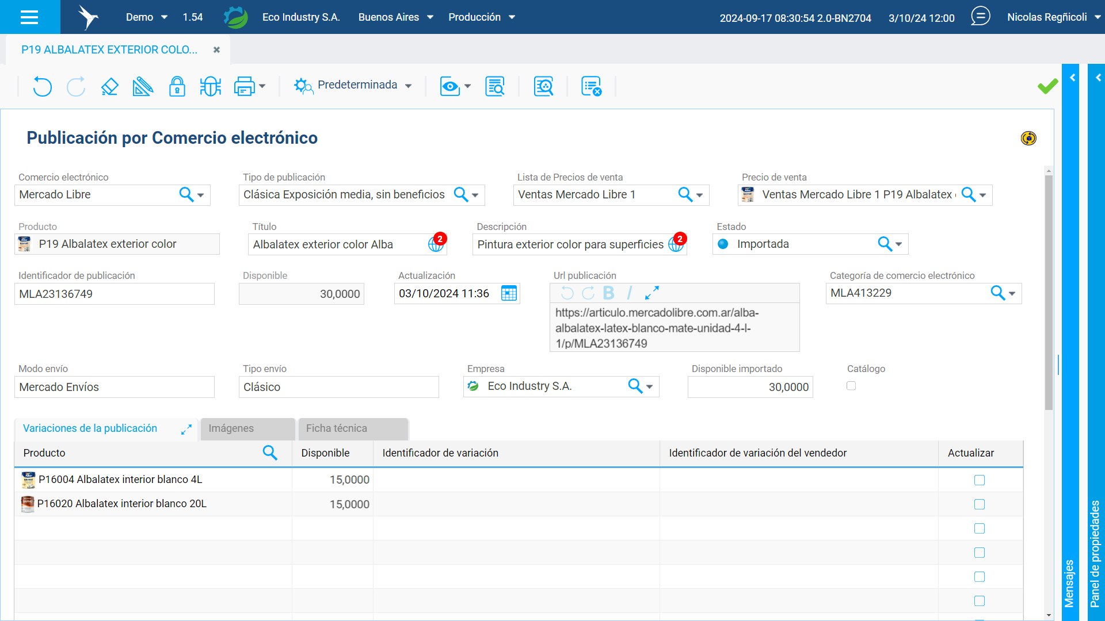Click the bug debug icon
The height and width of the screenshot is (621, 1105).
[211, 86]
